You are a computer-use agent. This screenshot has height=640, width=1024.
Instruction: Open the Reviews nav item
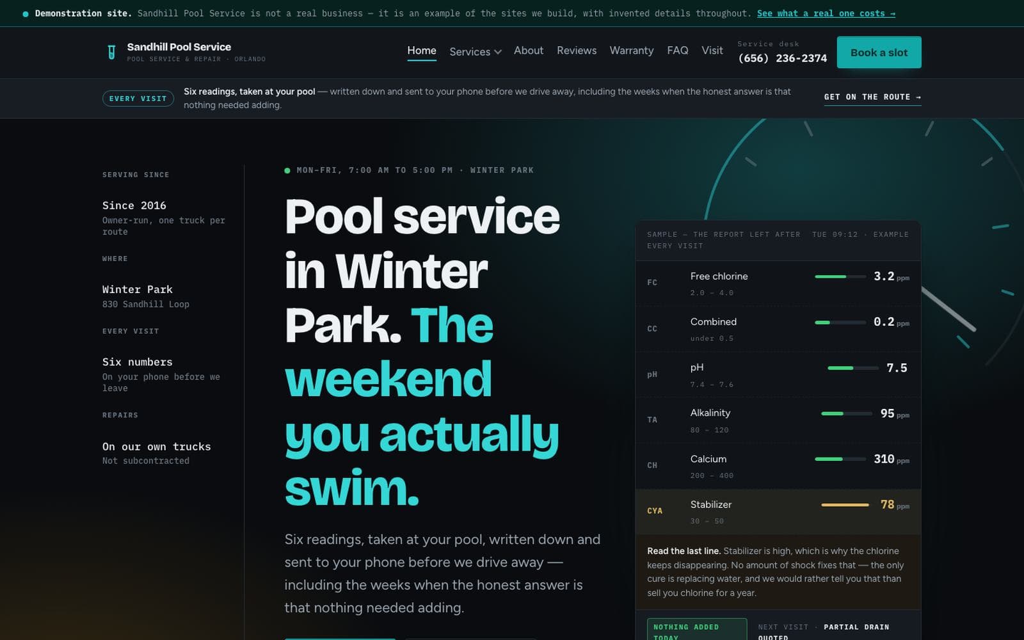(577, 51)
